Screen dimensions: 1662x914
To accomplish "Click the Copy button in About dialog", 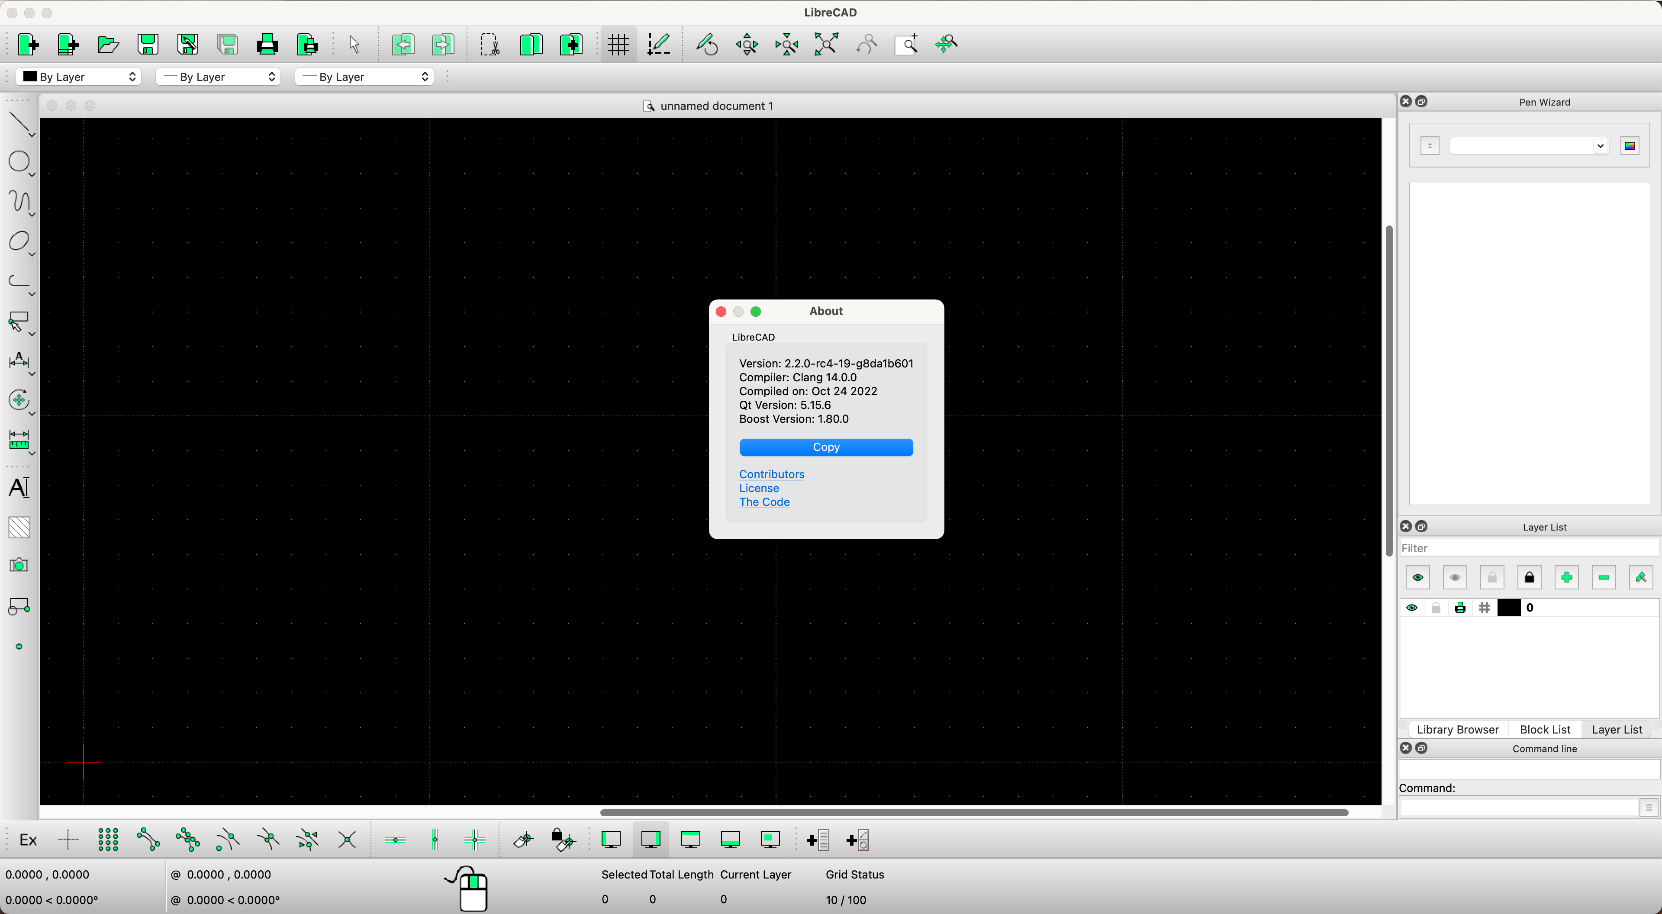I will point(827,446).
